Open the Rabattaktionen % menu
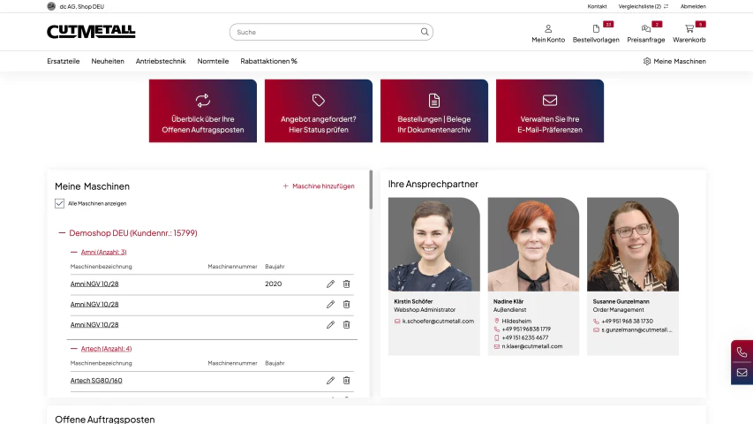The height and width of the screenshot is (424, 753). (269, 61)
